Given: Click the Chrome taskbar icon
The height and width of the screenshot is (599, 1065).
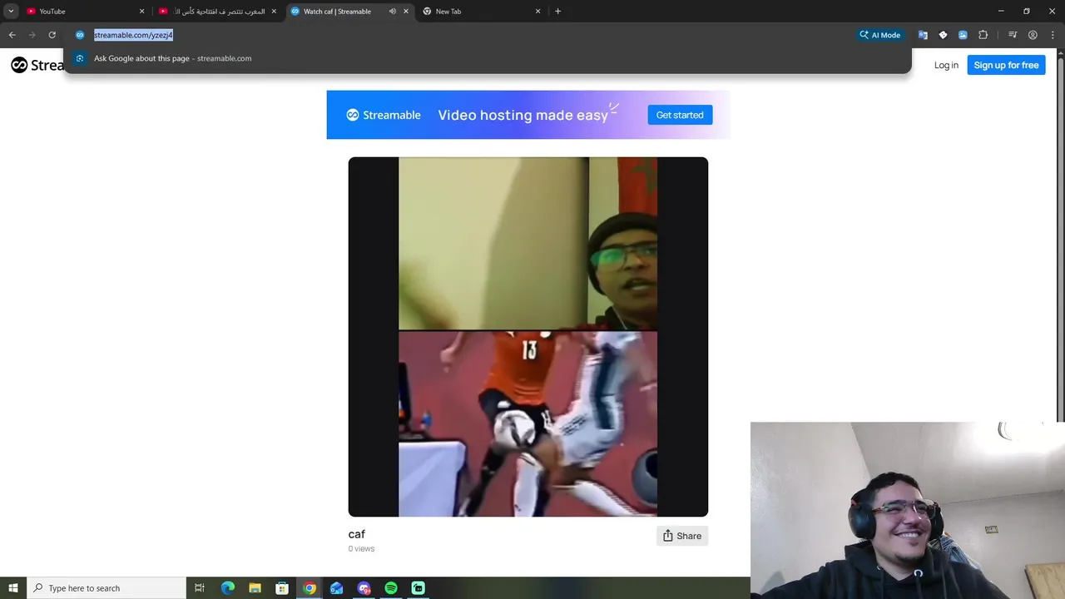Looking at the screenshot, I should pos(310,588).
